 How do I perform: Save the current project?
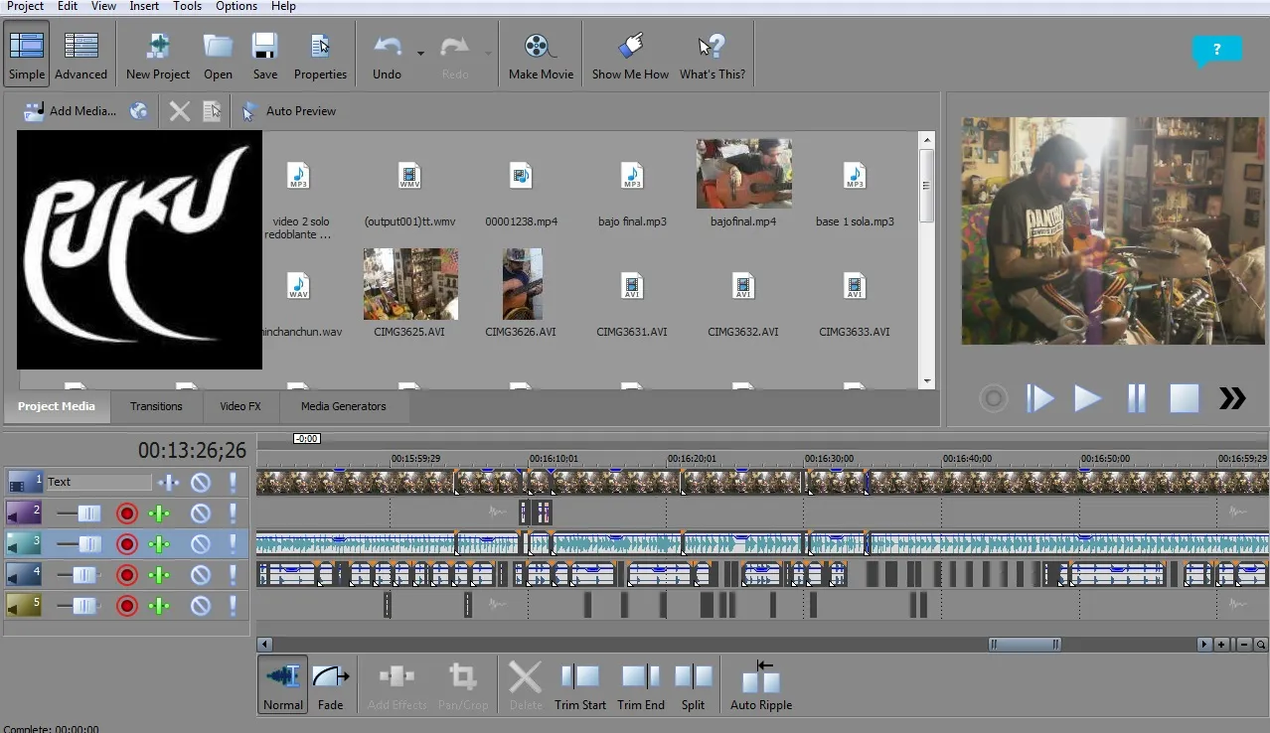[x=265, y=56]
